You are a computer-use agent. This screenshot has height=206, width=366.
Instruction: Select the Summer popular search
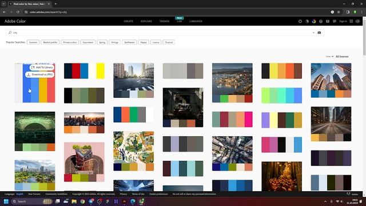[33, 42]
